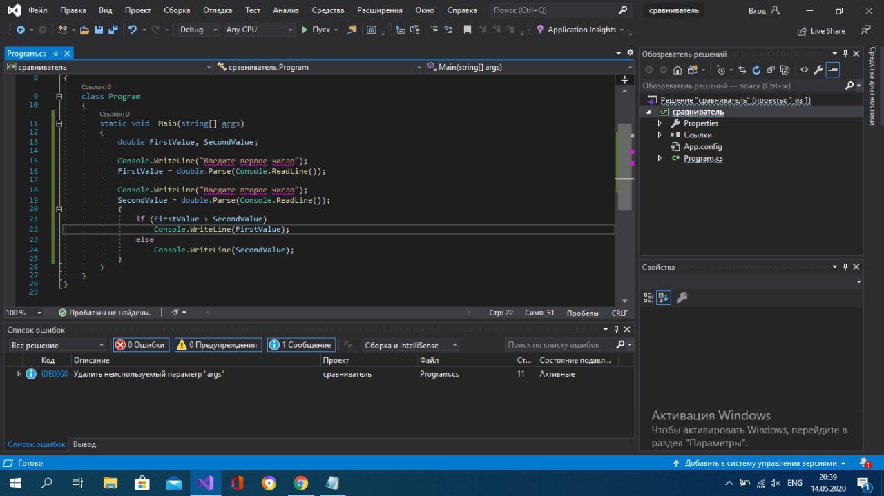Click Home icon in Solution Explorer
Image resolution: width=884 pixels, height=496 pixels.
coord(678,70)
